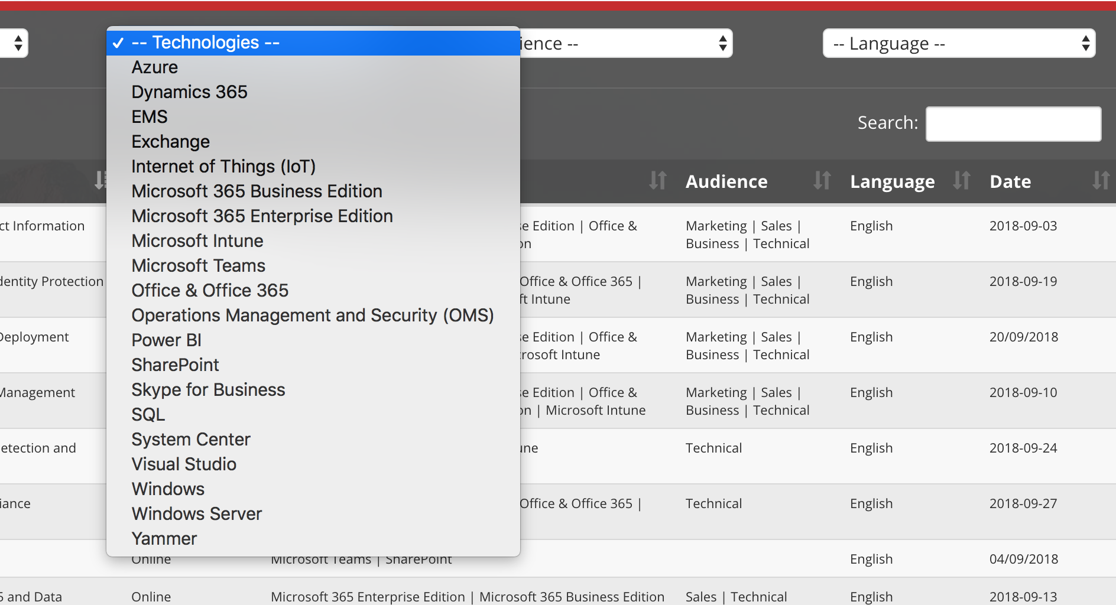Click date cell 2018-09-03

click(x=1023, y=226)
